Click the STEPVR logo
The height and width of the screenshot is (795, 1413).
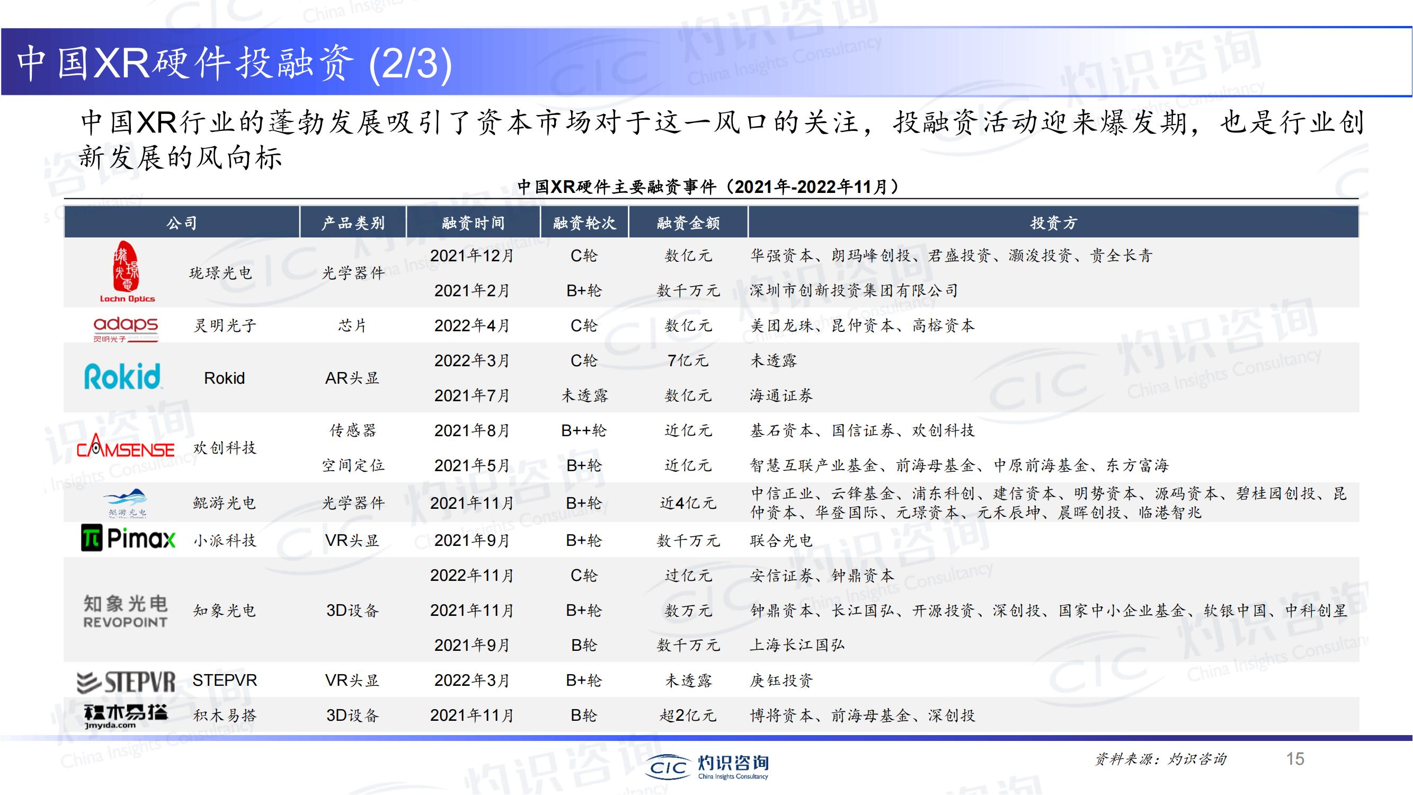126,682
